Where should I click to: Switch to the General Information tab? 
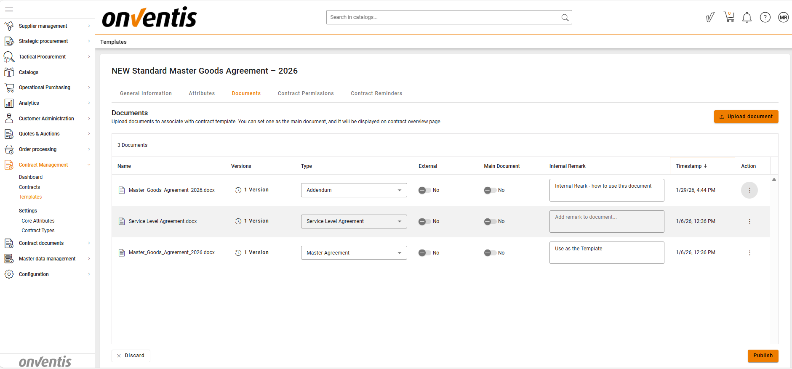pos(146,93)
